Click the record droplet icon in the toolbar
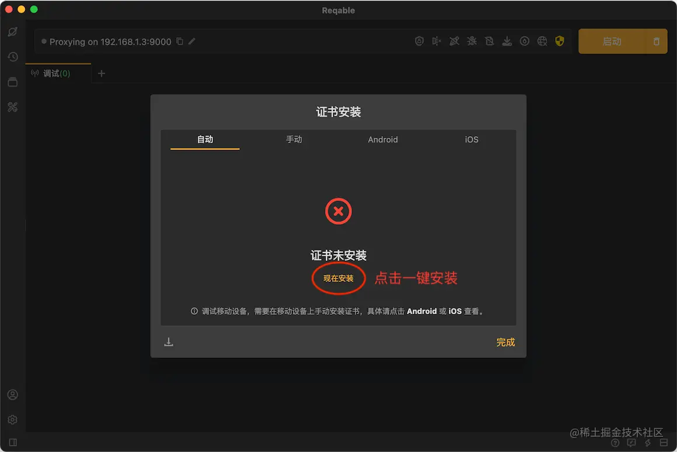The width and height of the screenshot is (677, 452). click(x=524, y=41)
